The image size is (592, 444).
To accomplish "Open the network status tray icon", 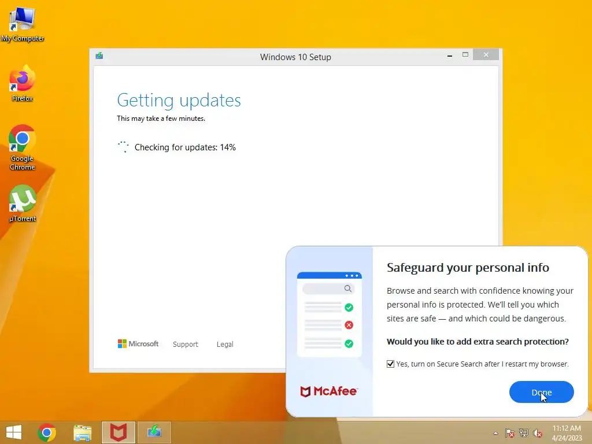I will [x=524, y=433].
